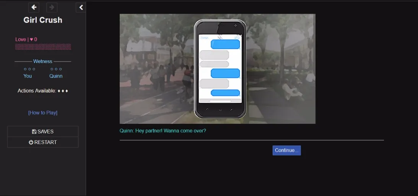Tap the phone's bottom center navigation button

(220, 110)
